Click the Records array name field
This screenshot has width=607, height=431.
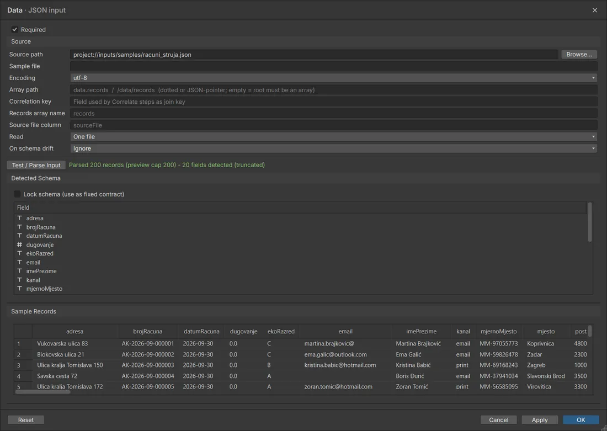[334, 114]
